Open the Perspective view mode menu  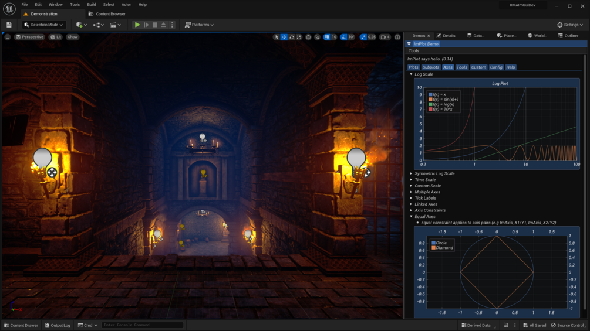30,37
